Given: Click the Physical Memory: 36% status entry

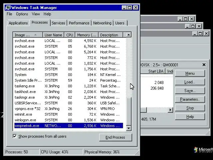Looking at the screenshot, I should (111, 152).
